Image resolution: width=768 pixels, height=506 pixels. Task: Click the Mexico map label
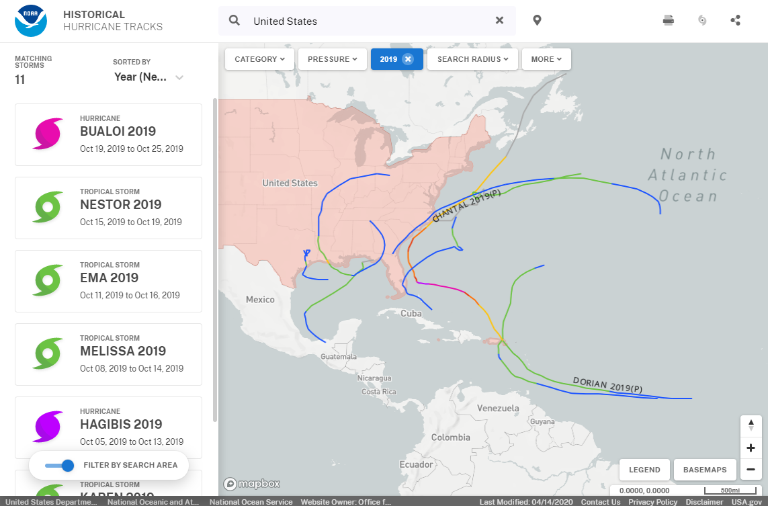(x=260, y=299)
